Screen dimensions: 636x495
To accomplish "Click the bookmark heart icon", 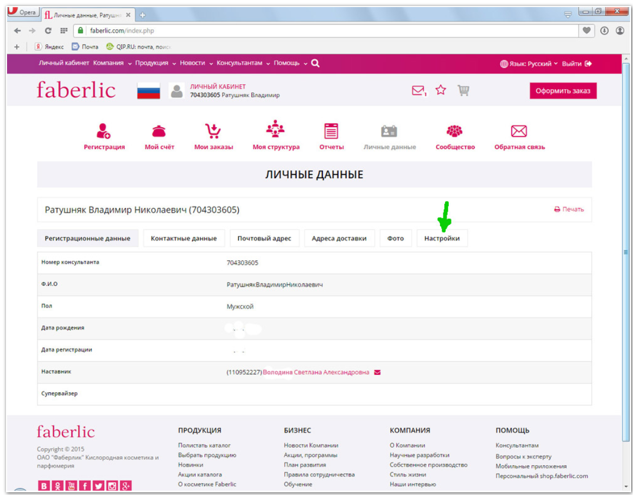I will (x=587, y=30).
